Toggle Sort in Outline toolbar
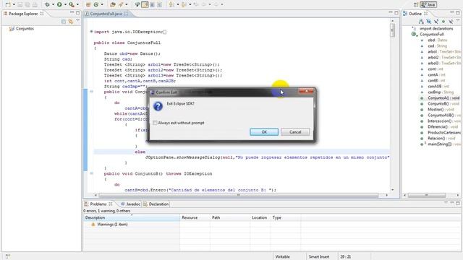Image resolution: width=463 pixels, height=260 pixels. coord(421,21)
